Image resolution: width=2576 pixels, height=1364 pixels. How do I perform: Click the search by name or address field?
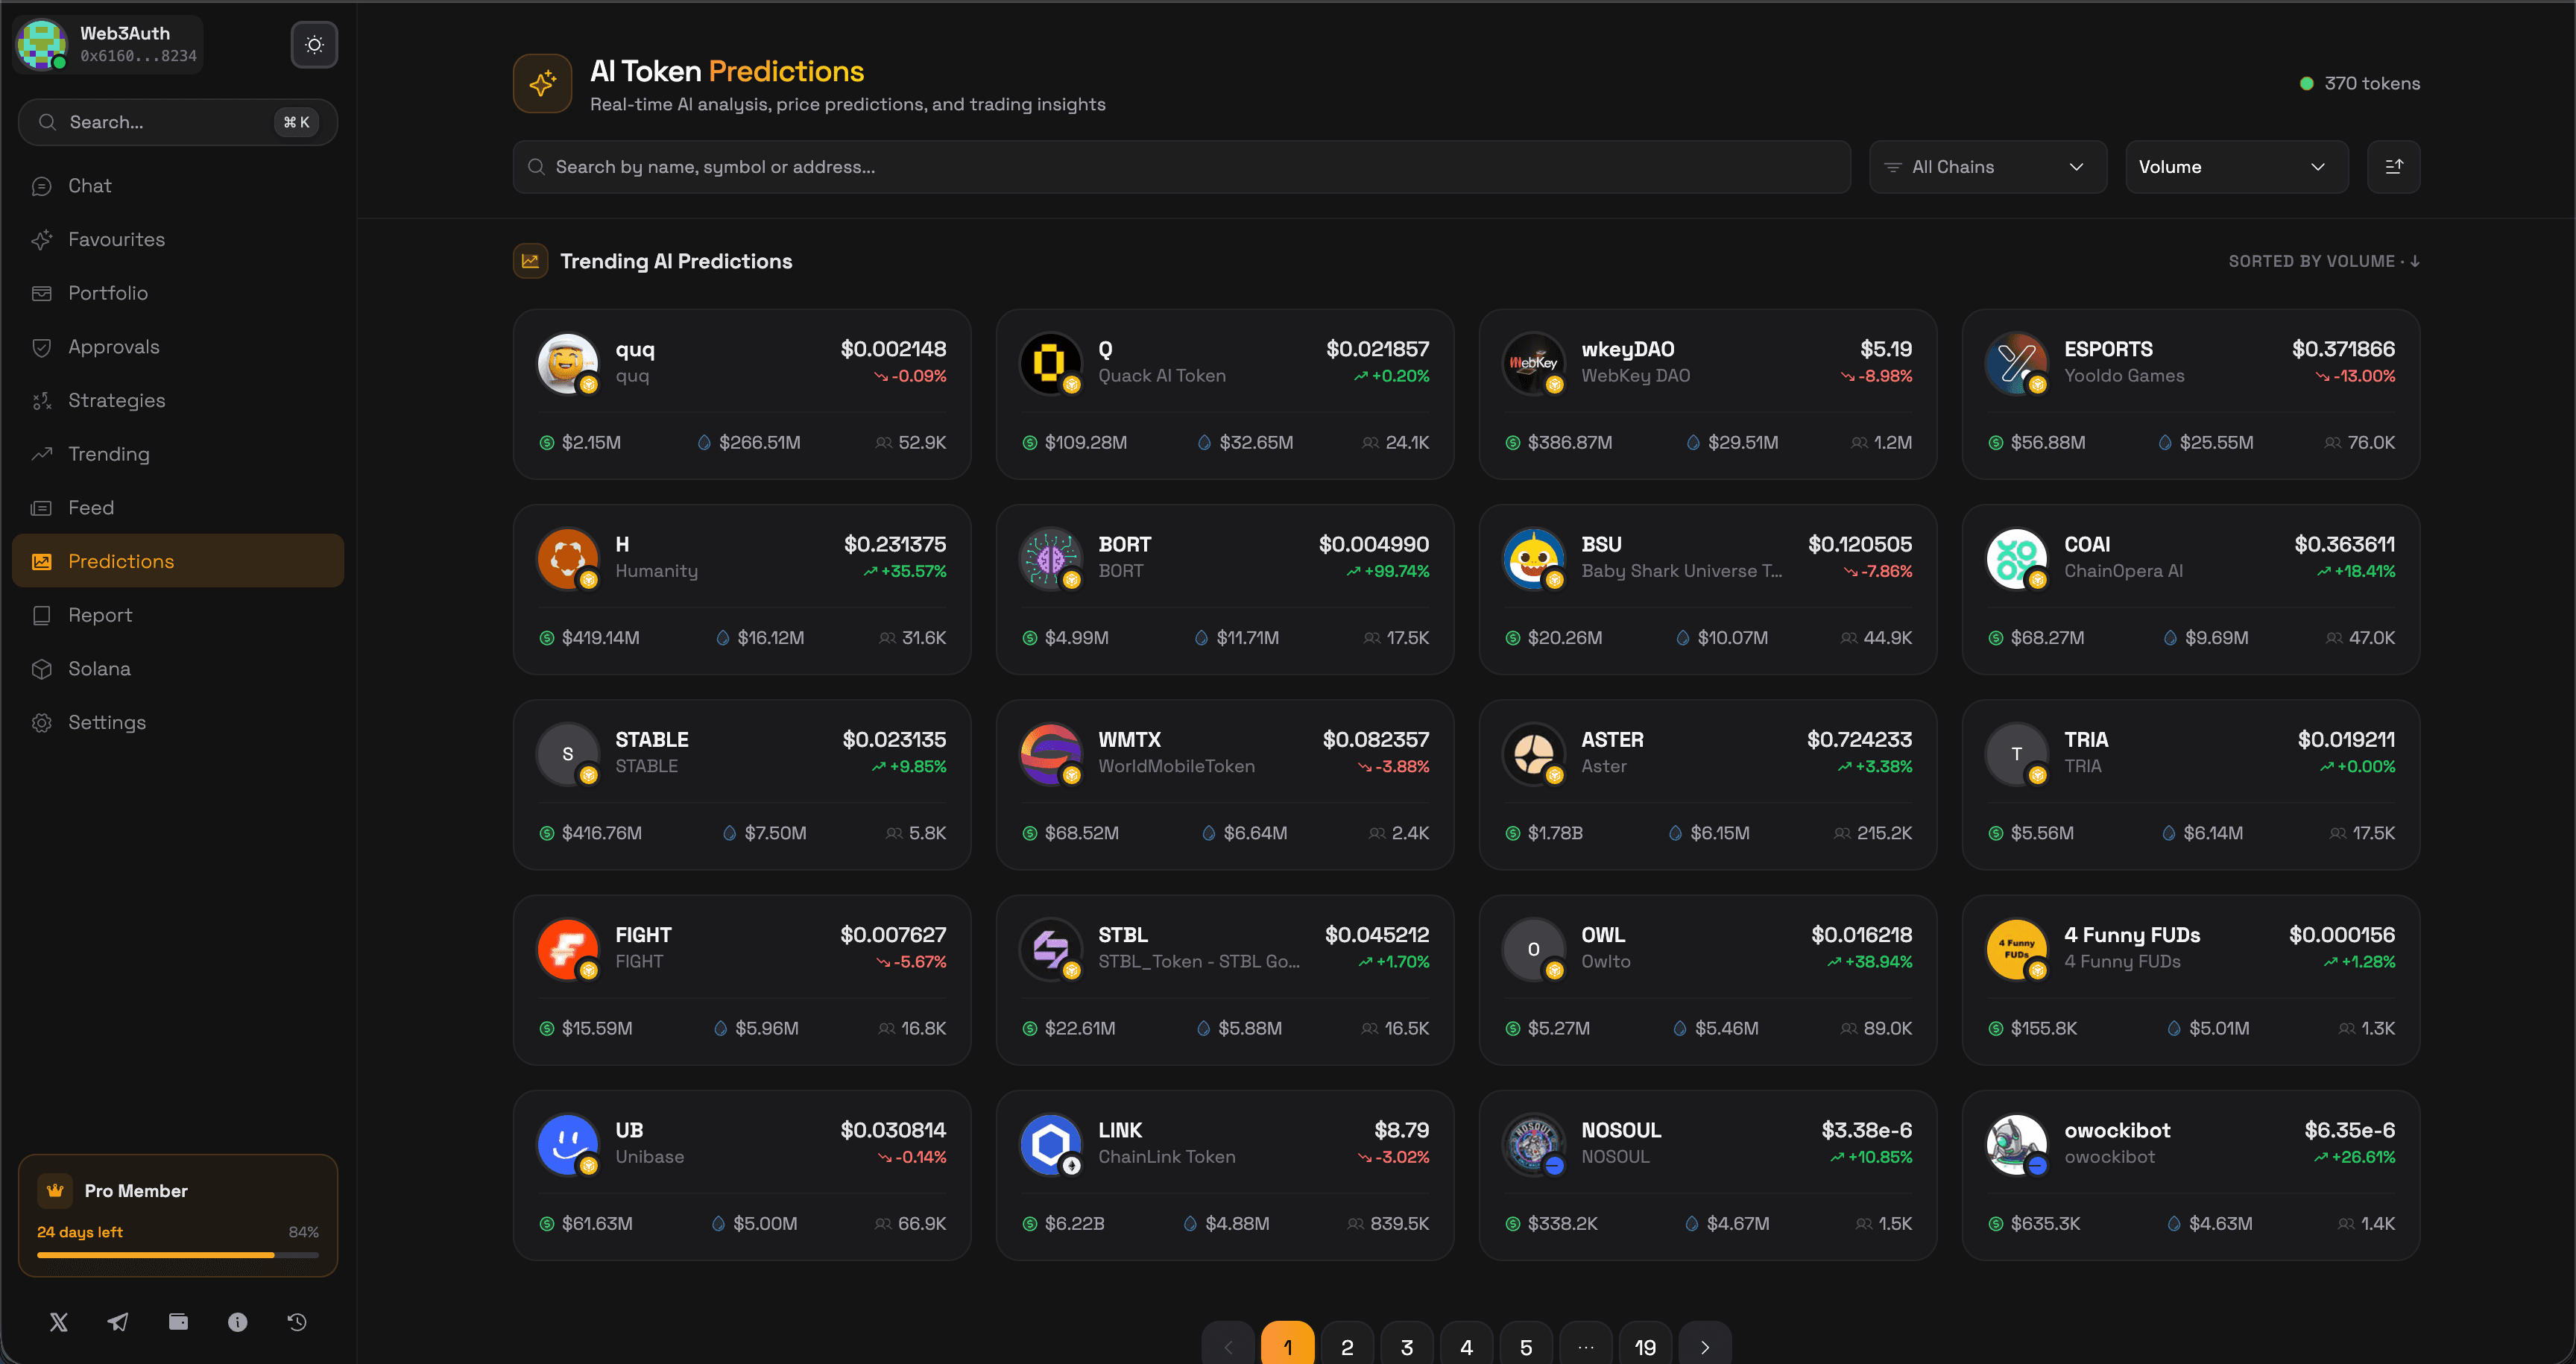point(1182,167)
